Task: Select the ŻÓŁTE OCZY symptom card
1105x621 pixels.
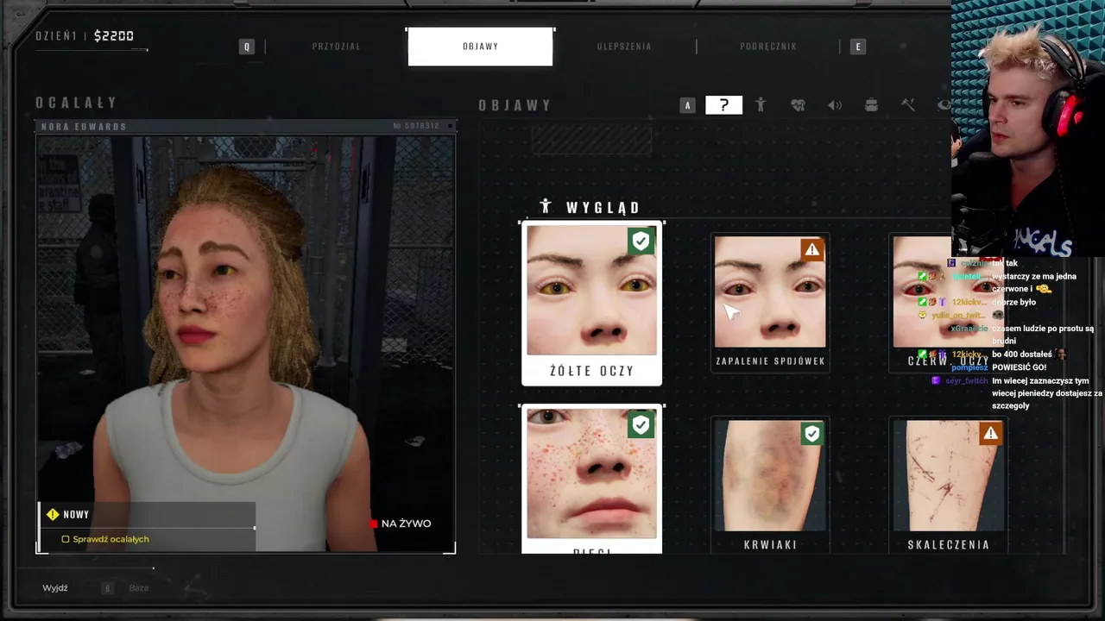Action: click(x=591, y=303)
